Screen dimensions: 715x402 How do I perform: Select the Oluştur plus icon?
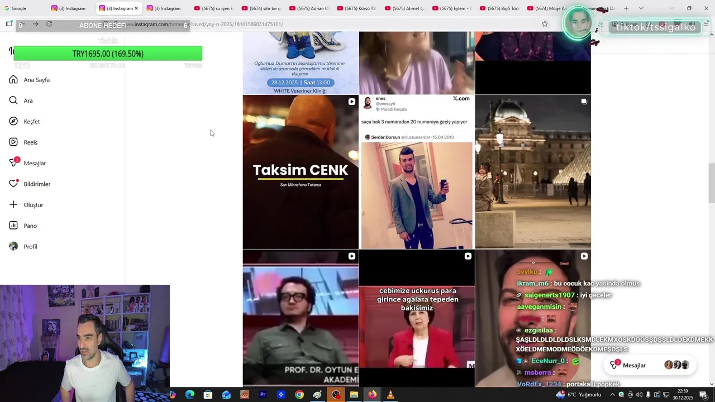(x=13, y=205)
